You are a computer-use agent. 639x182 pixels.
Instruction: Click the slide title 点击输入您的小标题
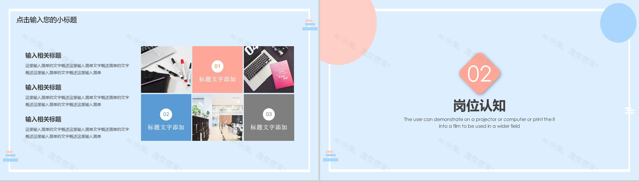coord(47,20)
